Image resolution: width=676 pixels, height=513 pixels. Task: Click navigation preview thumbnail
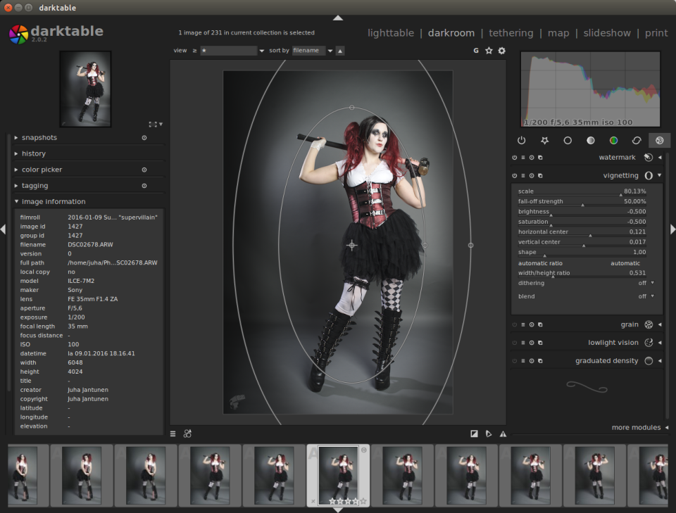tap(85, 89)
